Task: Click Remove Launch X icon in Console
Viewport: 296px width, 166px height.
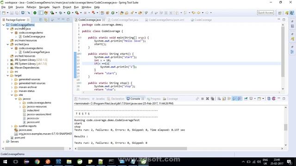Action: 208,99
